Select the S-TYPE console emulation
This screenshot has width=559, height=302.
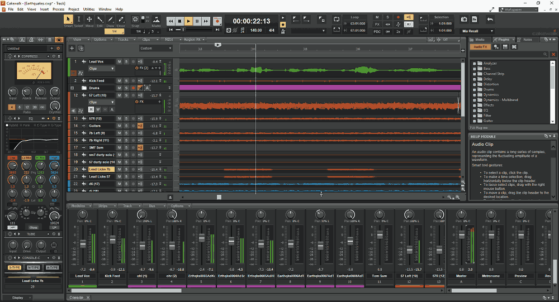pos(15,267)
